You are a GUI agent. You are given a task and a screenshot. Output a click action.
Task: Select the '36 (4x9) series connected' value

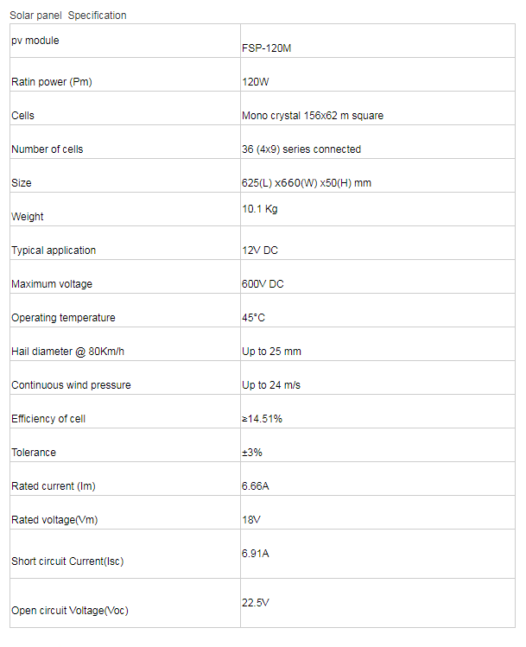pos(301,149)
